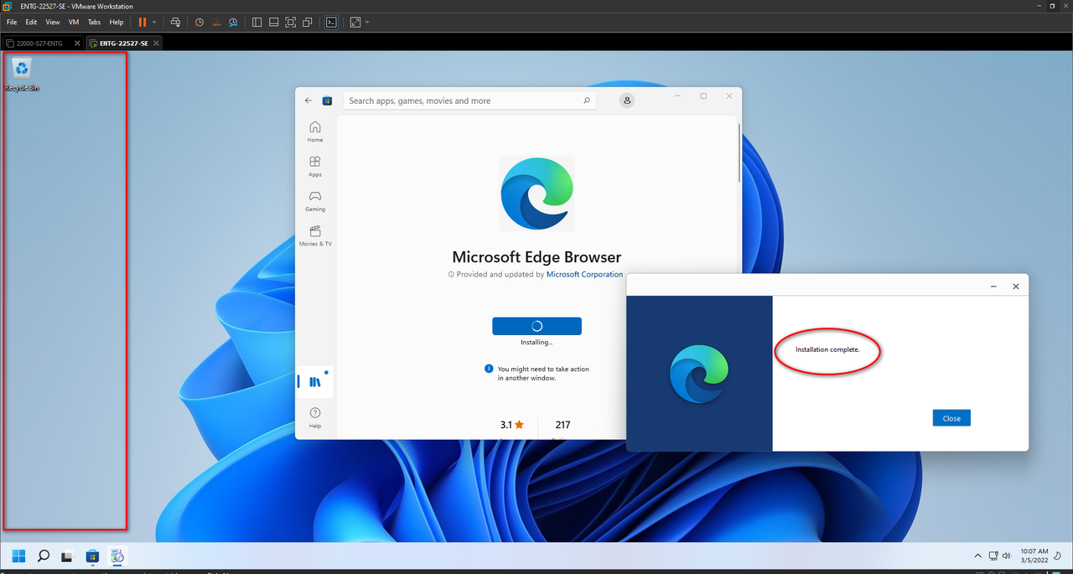Open Movies & TV in Store
The width and height of the screenshot is (1073, 574).
[315, 235]
